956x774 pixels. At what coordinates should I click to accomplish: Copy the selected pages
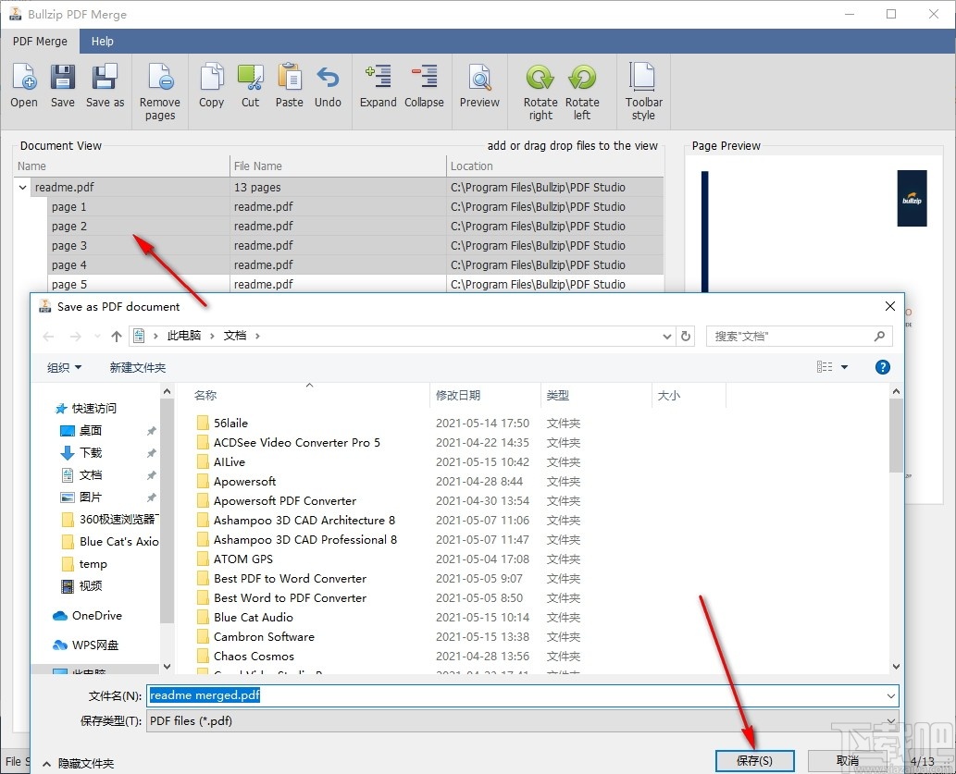[x=211, y=88]
